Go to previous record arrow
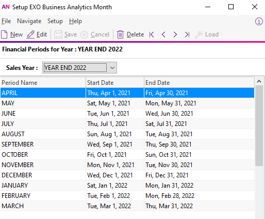Screen dimensions: 265x219 [x=163, y=34]
